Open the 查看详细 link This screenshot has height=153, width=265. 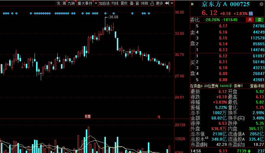click(257, 86)
